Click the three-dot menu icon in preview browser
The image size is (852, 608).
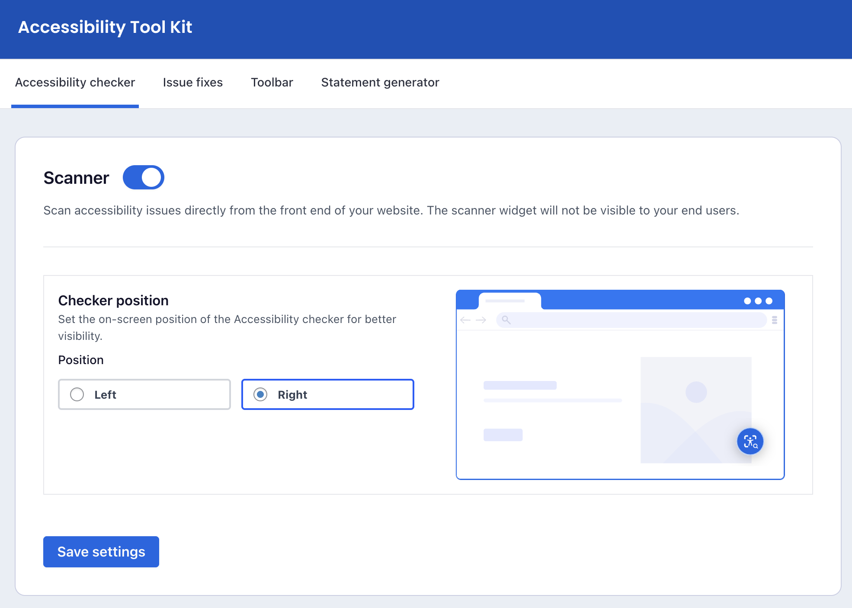(x=775, y=320)
